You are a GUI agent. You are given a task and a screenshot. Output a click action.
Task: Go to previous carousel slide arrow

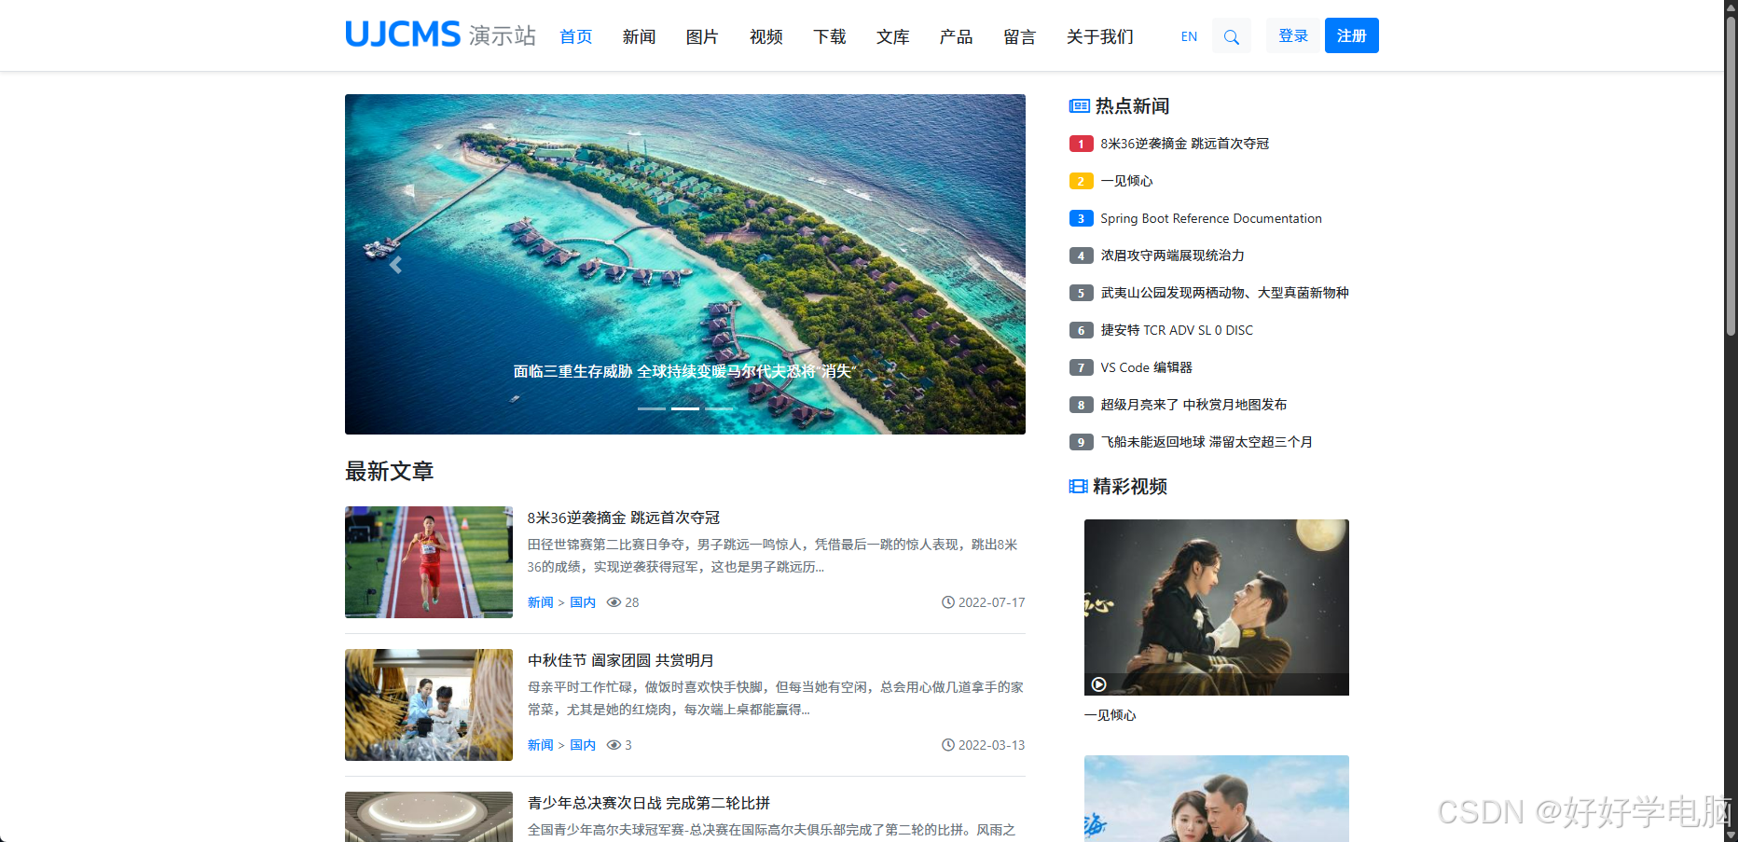[x=395, y=265]
